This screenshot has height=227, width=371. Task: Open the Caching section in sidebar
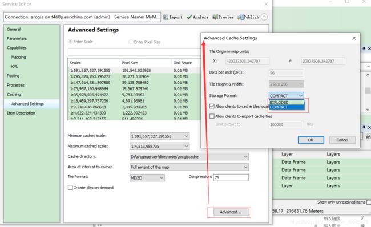14,94
